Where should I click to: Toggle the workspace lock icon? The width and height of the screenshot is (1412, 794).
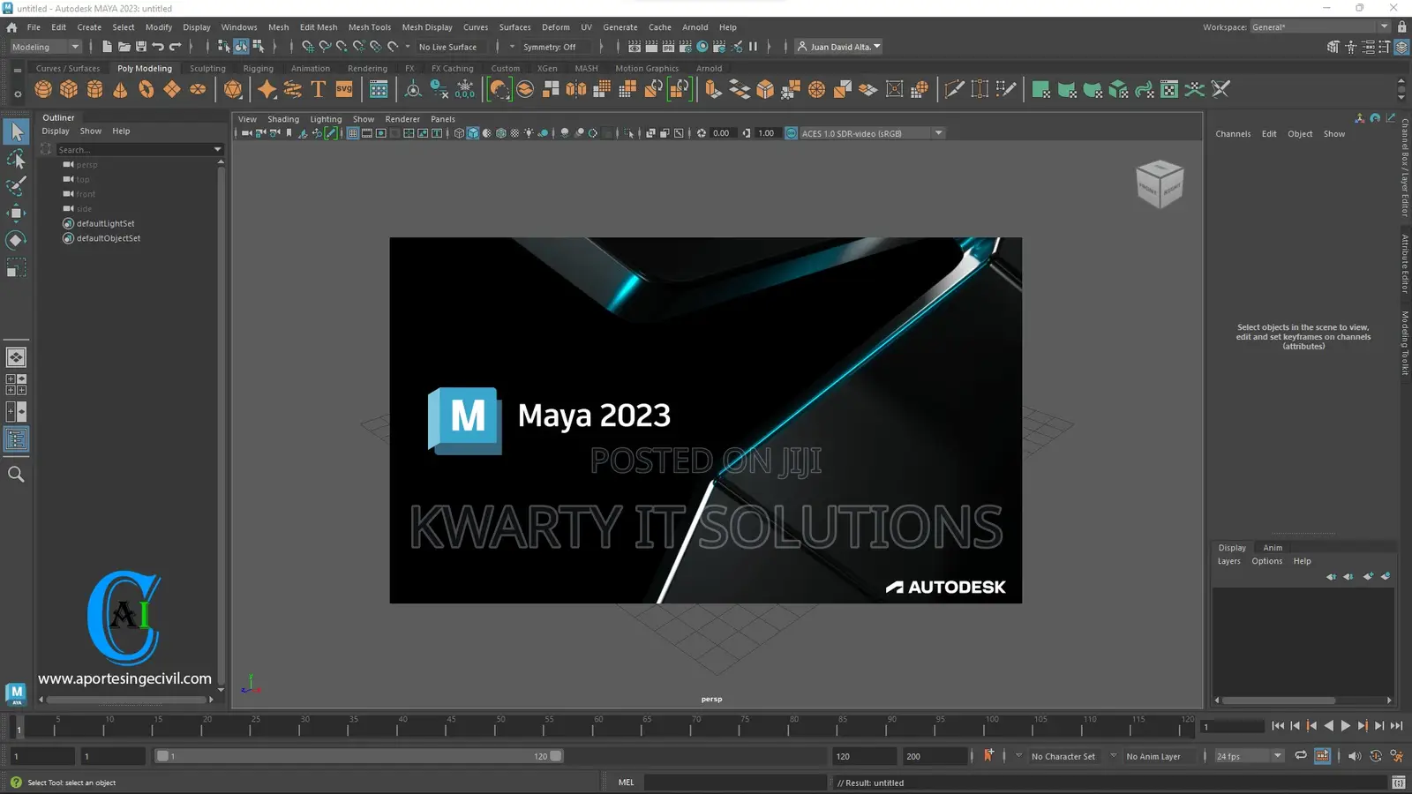pos(1401,27)
